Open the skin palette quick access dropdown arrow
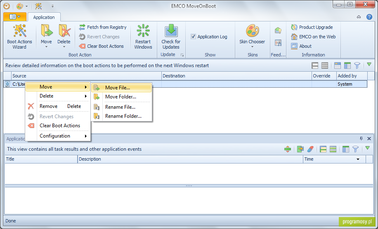Image resolution: width=378 pixels, height=229 pixels. [x=26, y=6]
